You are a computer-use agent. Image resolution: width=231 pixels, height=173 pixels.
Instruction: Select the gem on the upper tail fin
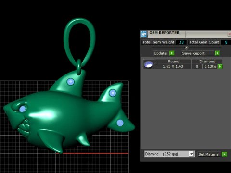click(x=113, y=93)
